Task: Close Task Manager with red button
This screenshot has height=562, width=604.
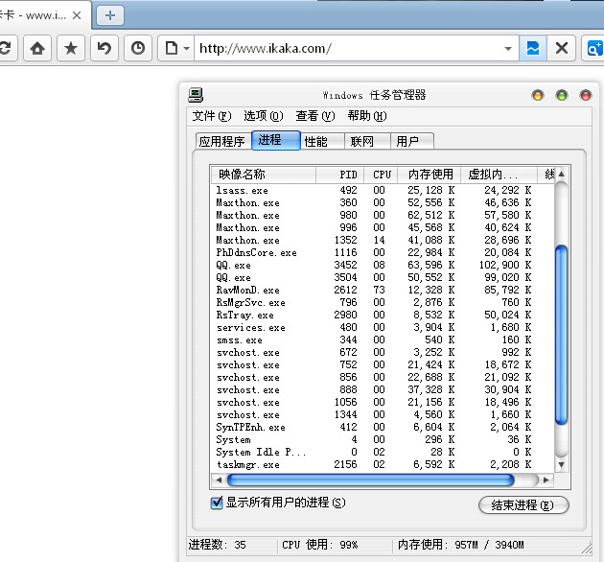Action: (x=586, y=95)
